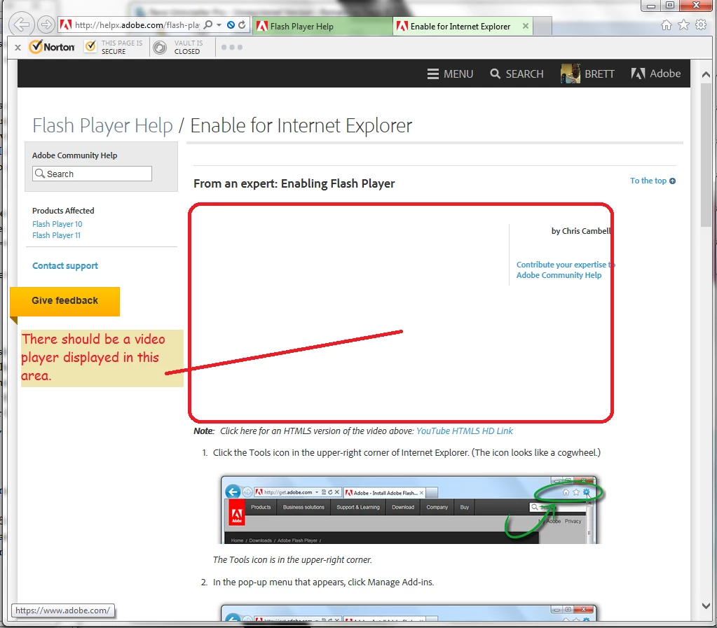This screenshot has height=628, width=717.
Task: Click the vertical scrollbar thumb
Action: tap(706, 154)
